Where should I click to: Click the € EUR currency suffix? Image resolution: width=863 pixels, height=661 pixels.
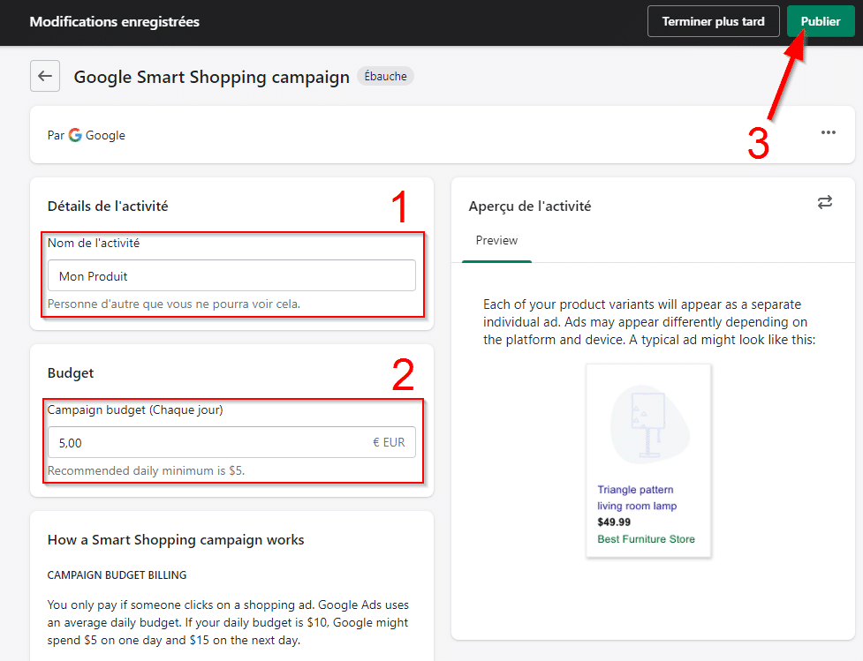coord(389,442)
